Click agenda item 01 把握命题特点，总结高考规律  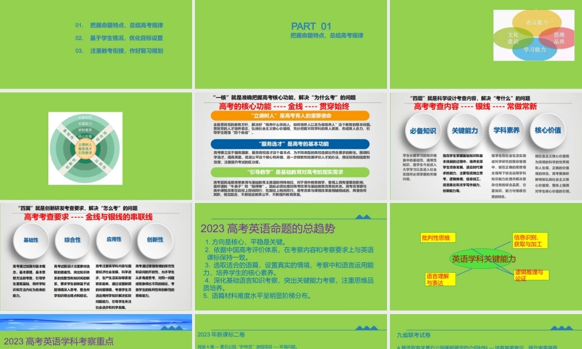(x=119, y=25)
